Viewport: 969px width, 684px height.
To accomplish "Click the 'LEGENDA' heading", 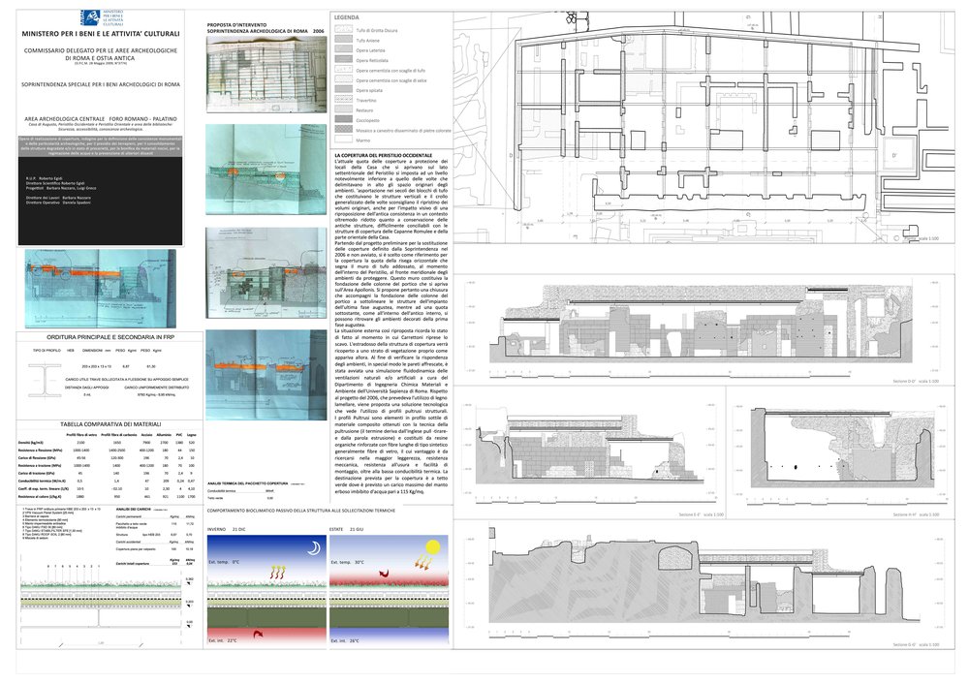I will click(346, 17).
